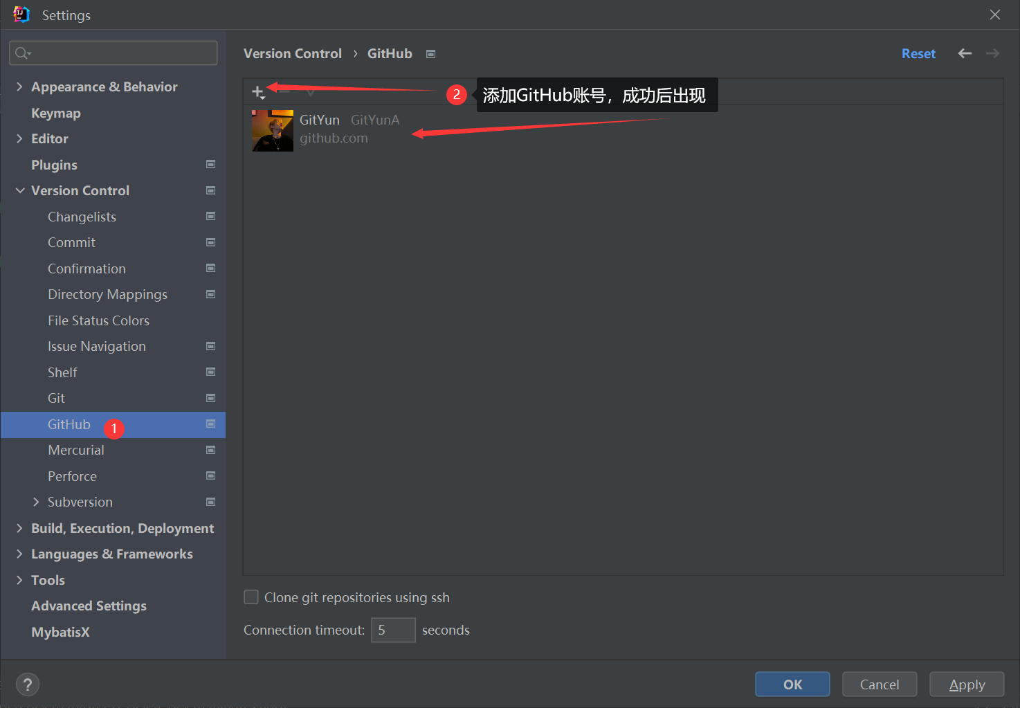Click the project icon on Subversion row

pos(211,502)
